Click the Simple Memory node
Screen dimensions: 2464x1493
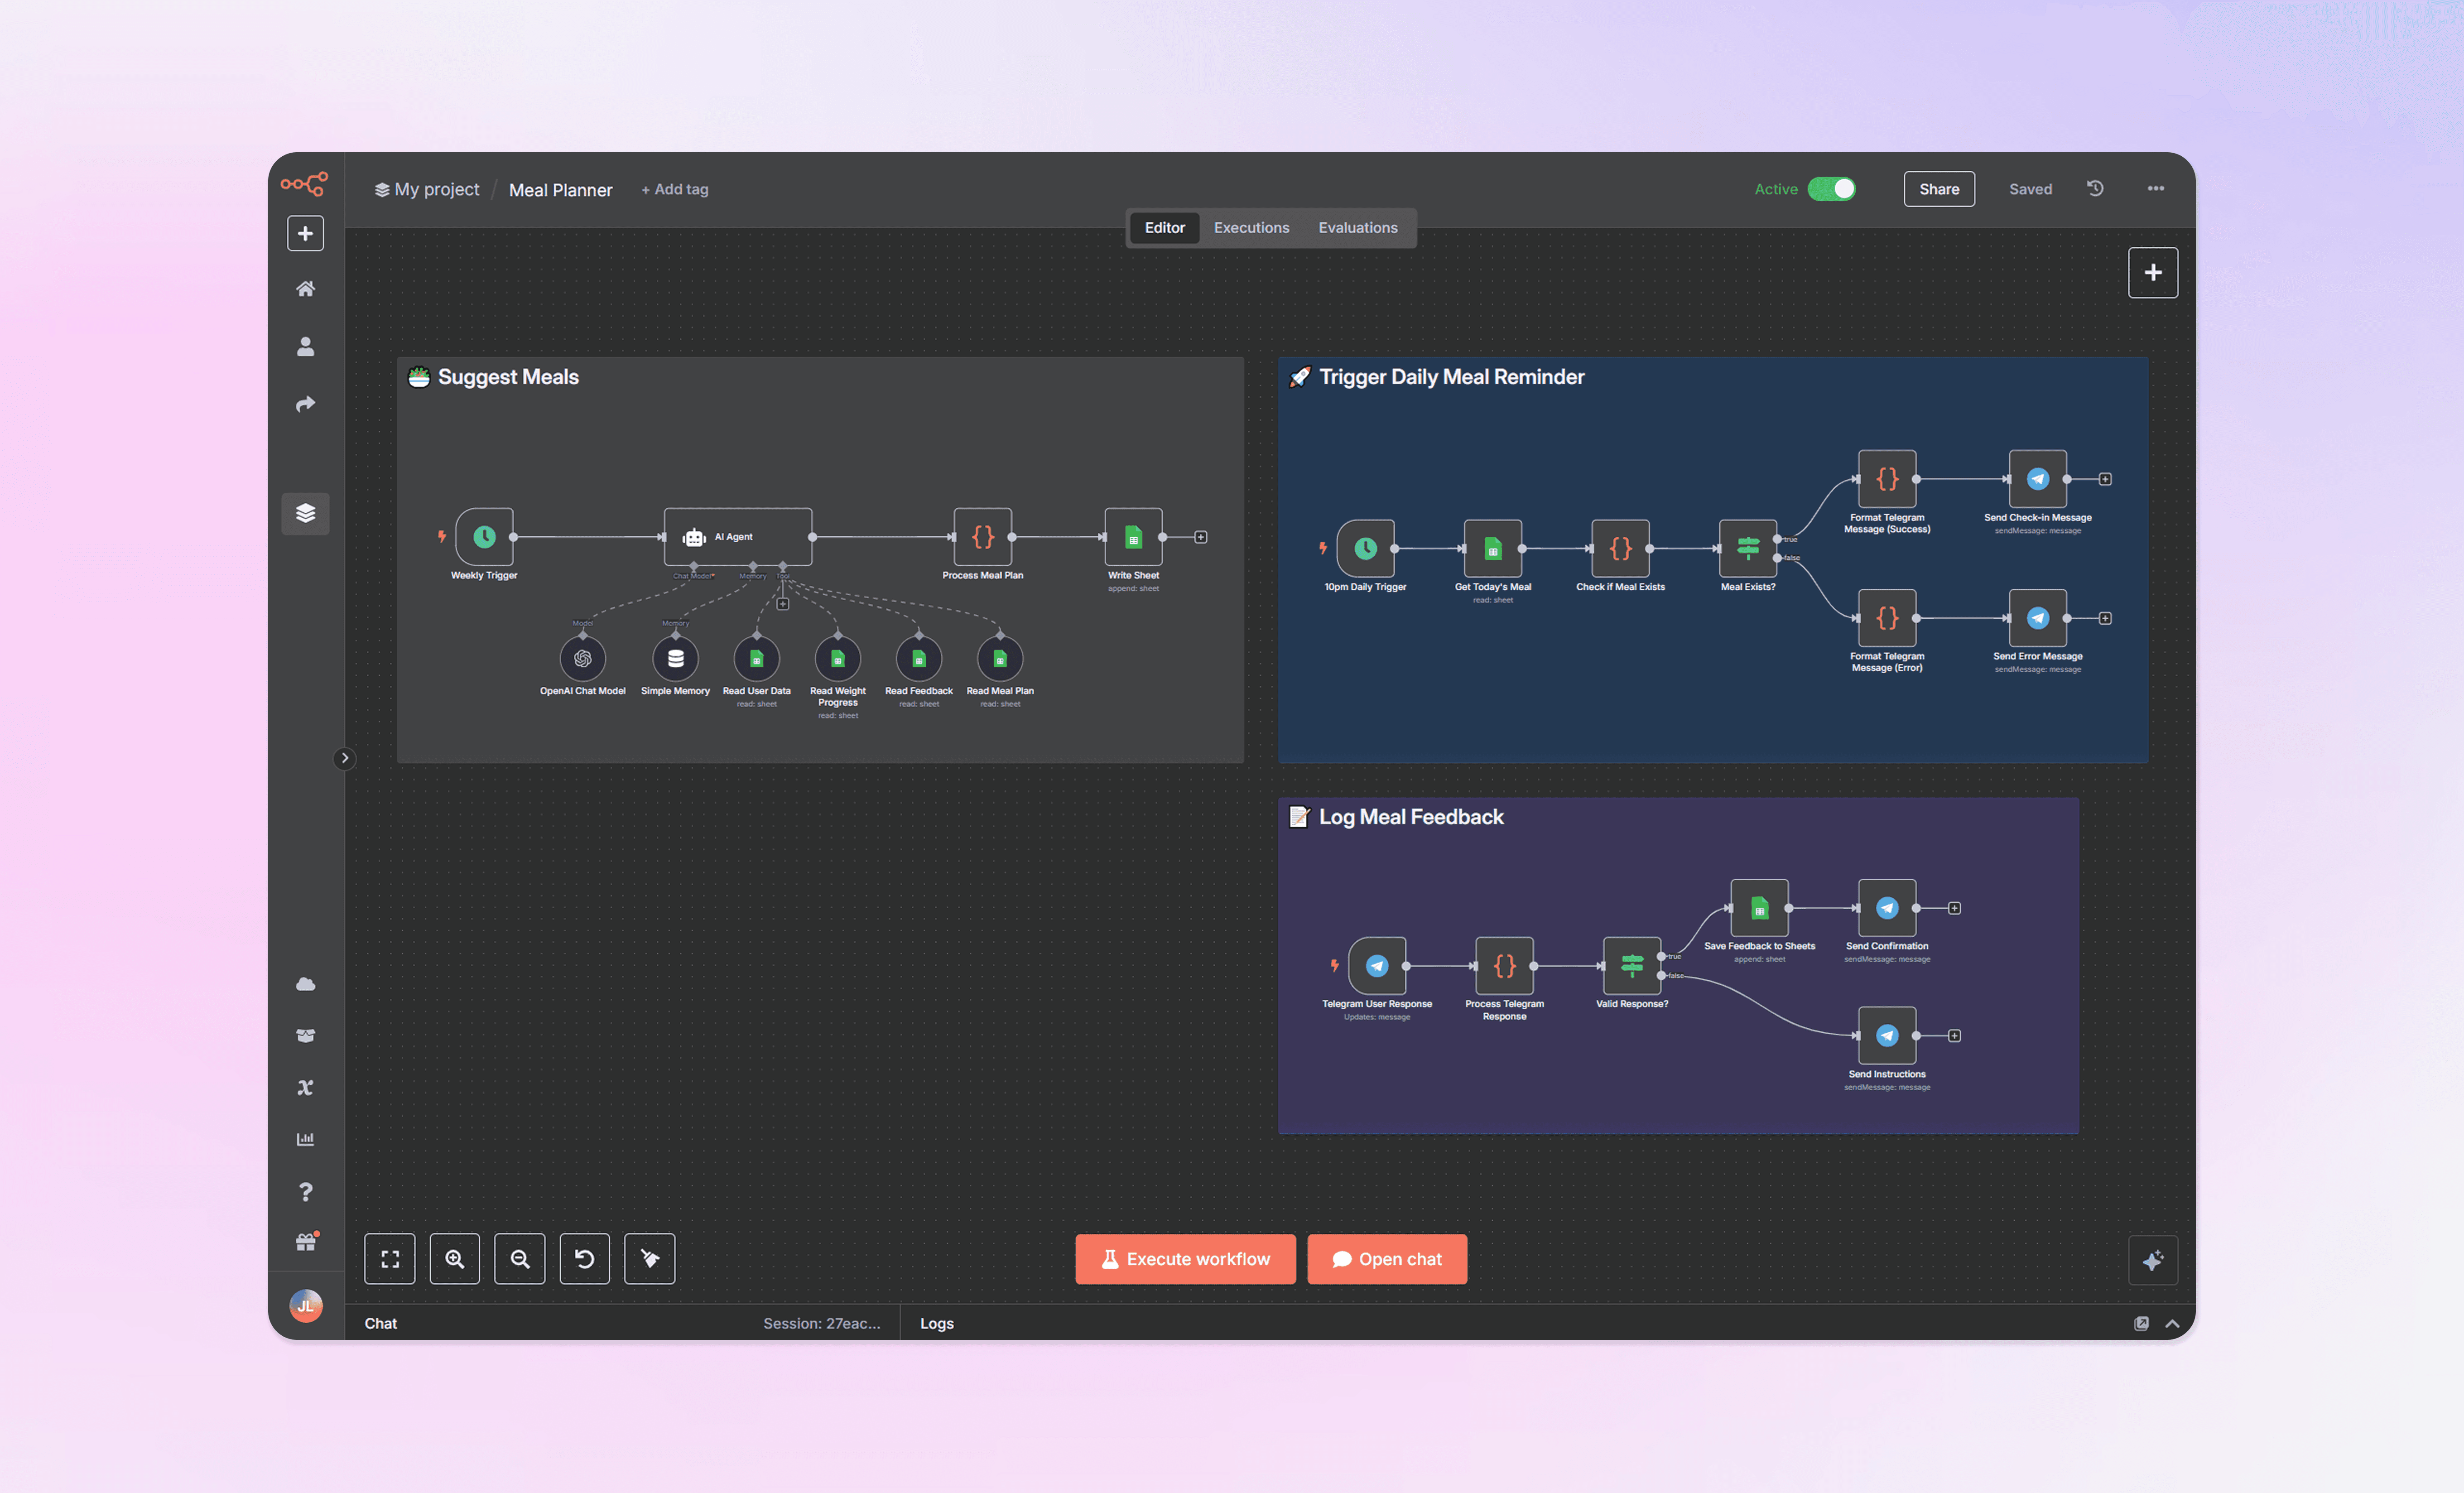675,659
